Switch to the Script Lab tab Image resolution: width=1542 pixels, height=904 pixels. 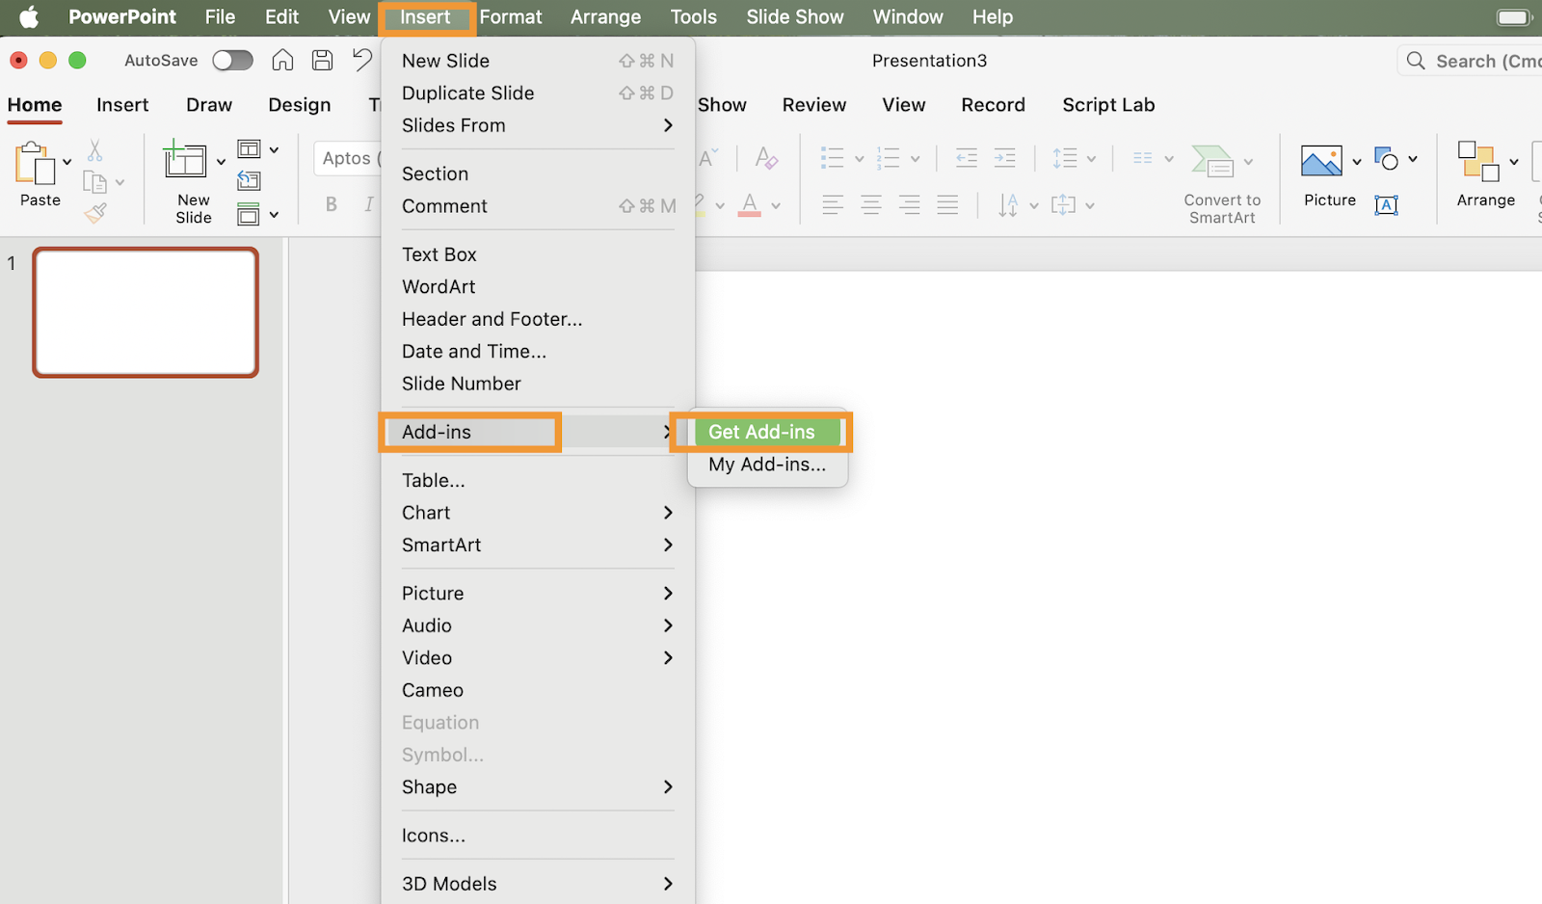click(x=1108, y=105)
